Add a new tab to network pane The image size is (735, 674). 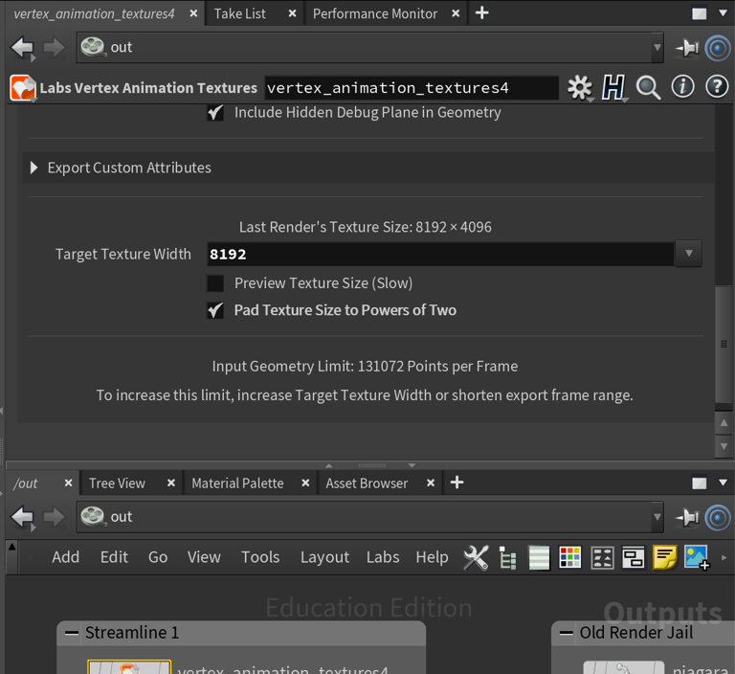[x=457, y=483]
